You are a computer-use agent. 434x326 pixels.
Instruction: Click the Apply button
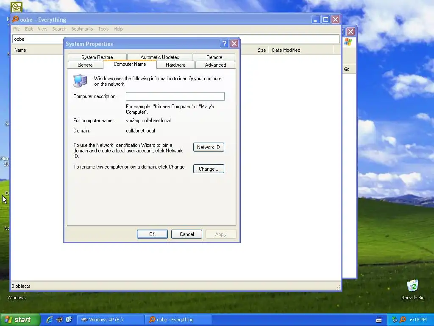pos(221,234)
